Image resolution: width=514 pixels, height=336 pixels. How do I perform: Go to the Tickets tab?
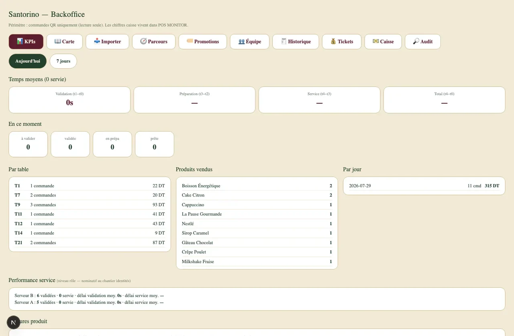(x=342, y=41)
